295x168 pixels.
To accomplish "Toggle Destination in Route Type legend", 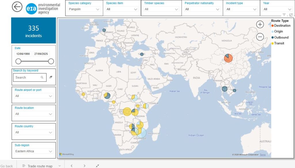I will (x=282, y=26).
